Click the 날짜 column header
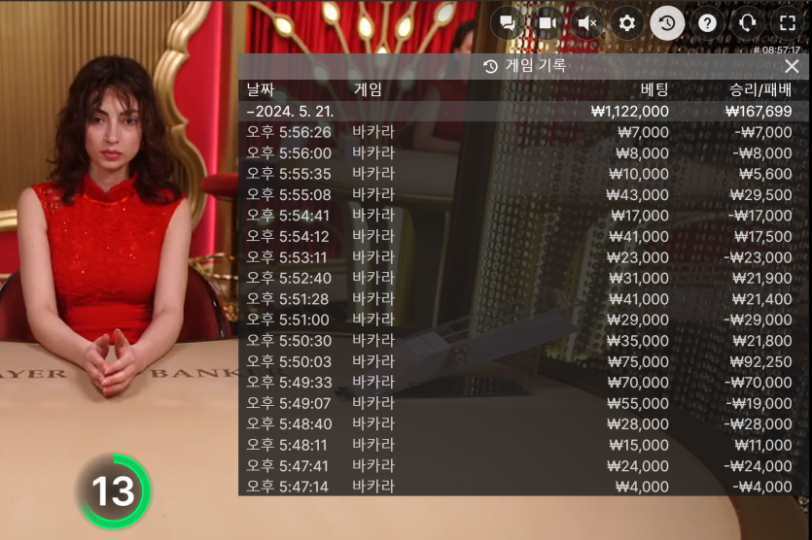This screenshot has height=540, width=812. [260, 89]
